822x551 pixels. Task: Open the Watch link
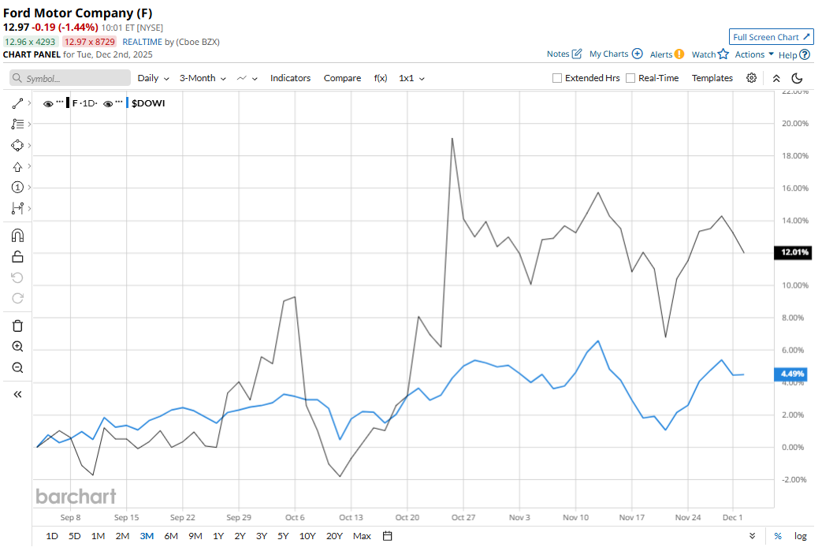[x=704, y=54]
